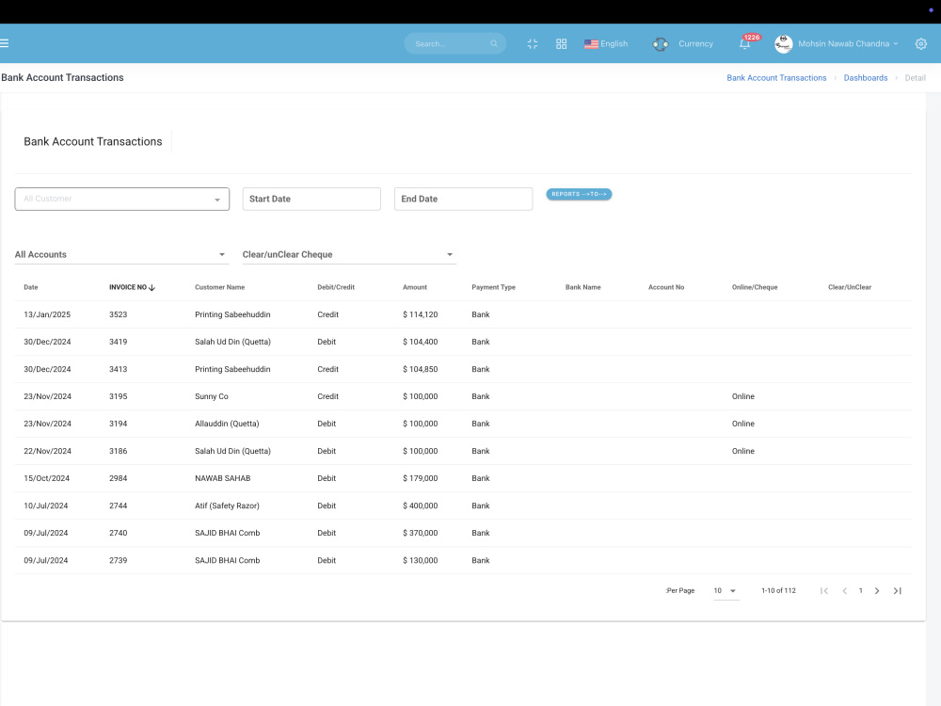Click amount $ 370,000
Image resolution: width=941 pixels, height=706 pixels.
pyautogui.click(x=420, y=533)
